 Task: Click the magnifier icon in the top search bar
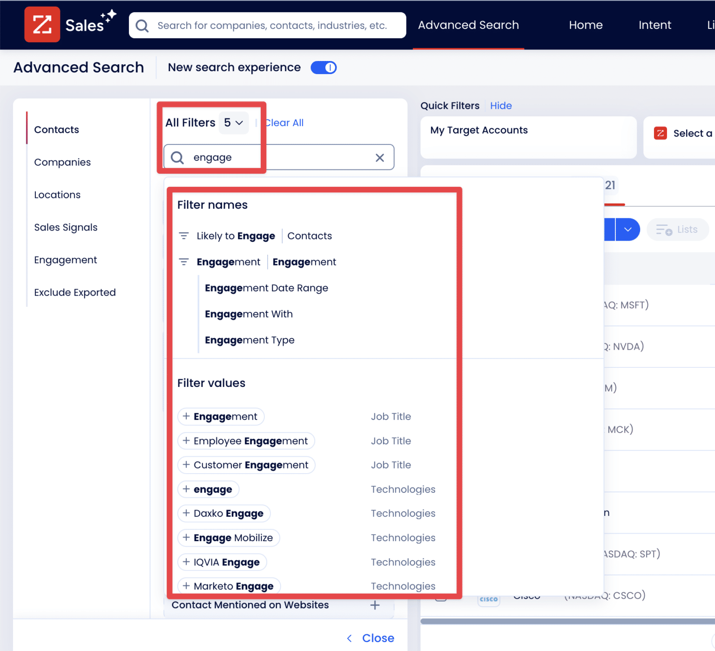pos(142,26)
